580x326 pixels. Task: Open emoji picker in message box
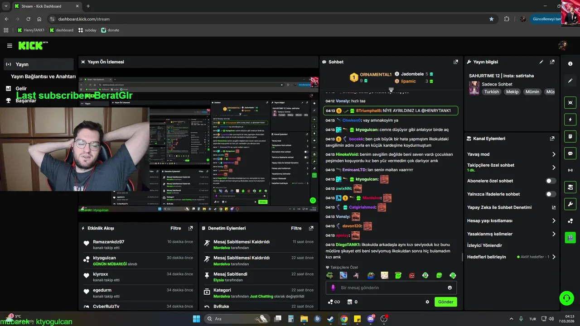point(449,288)
